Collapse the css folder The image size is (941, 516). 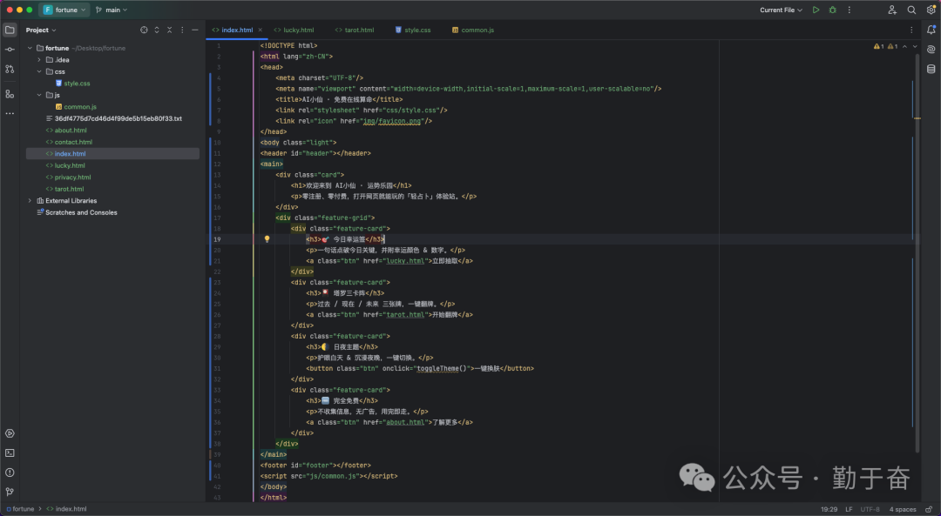39,71
